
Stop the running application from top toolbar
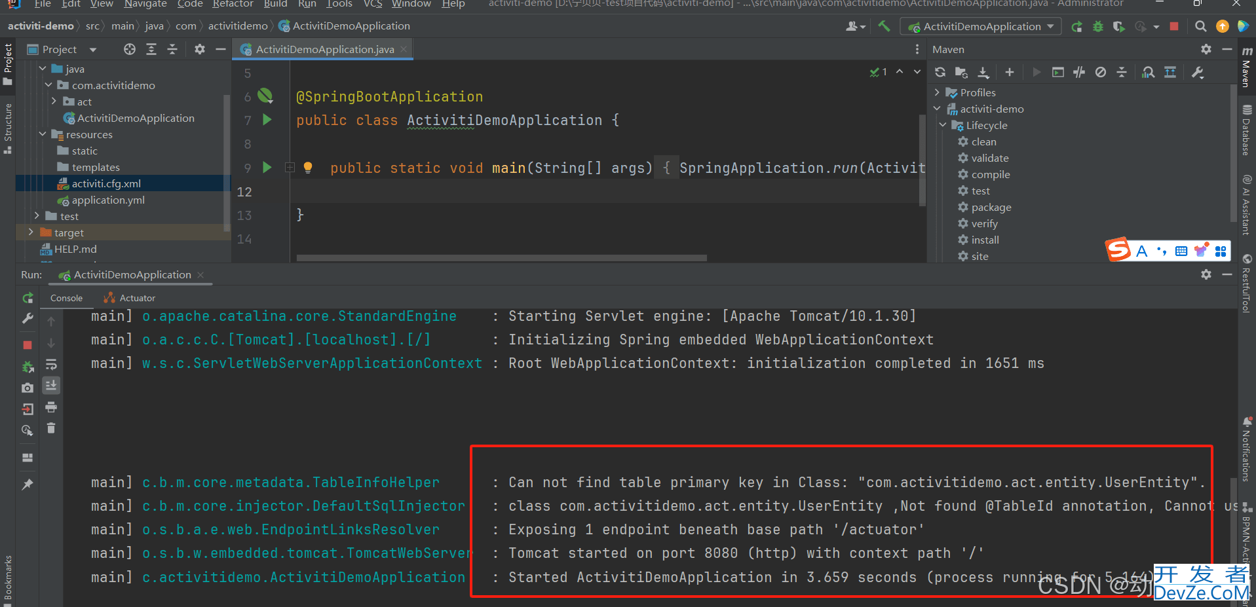point(1174,27)
